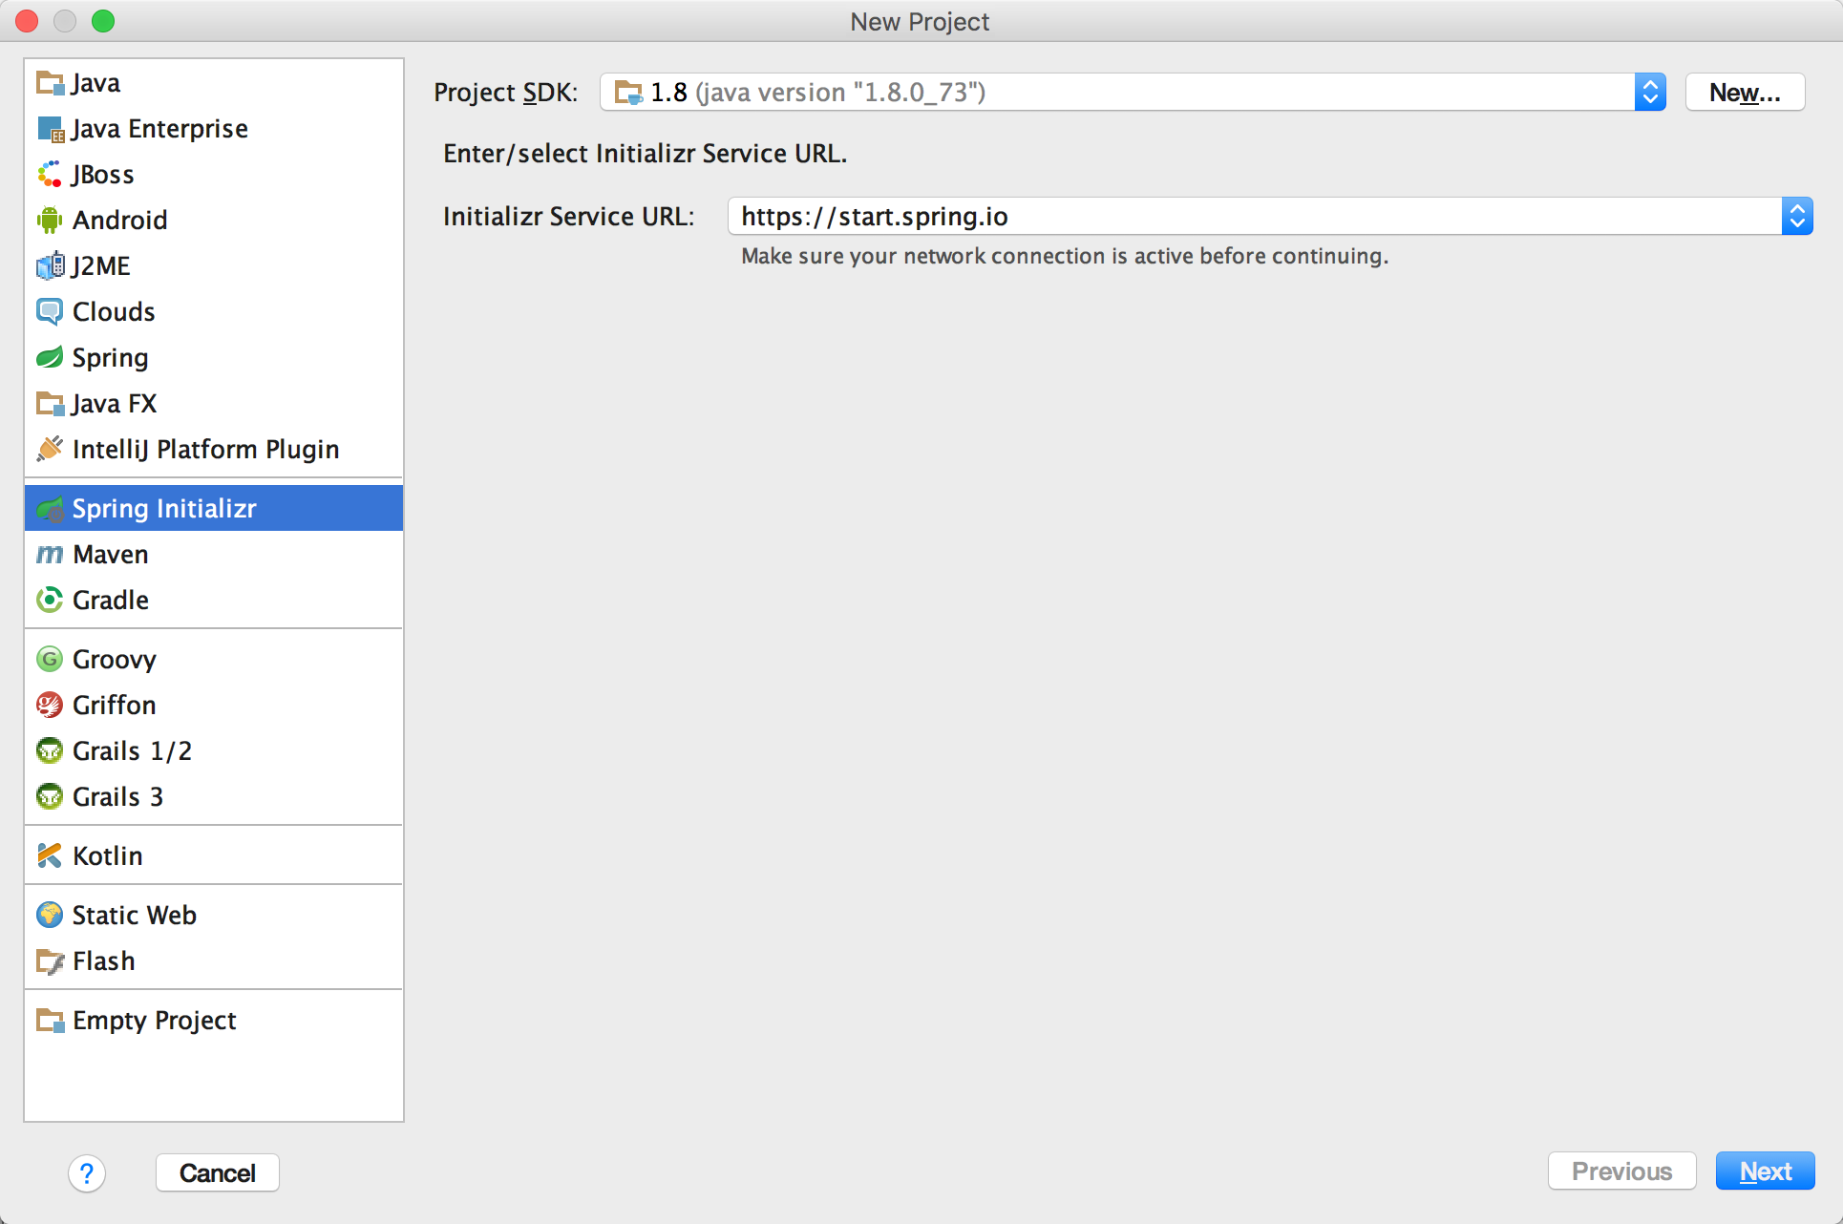Screen dimensions: 1843x1224
Task: Expand the Initializr Service URL dropdown arrows
Action: tap(1797, 217)
